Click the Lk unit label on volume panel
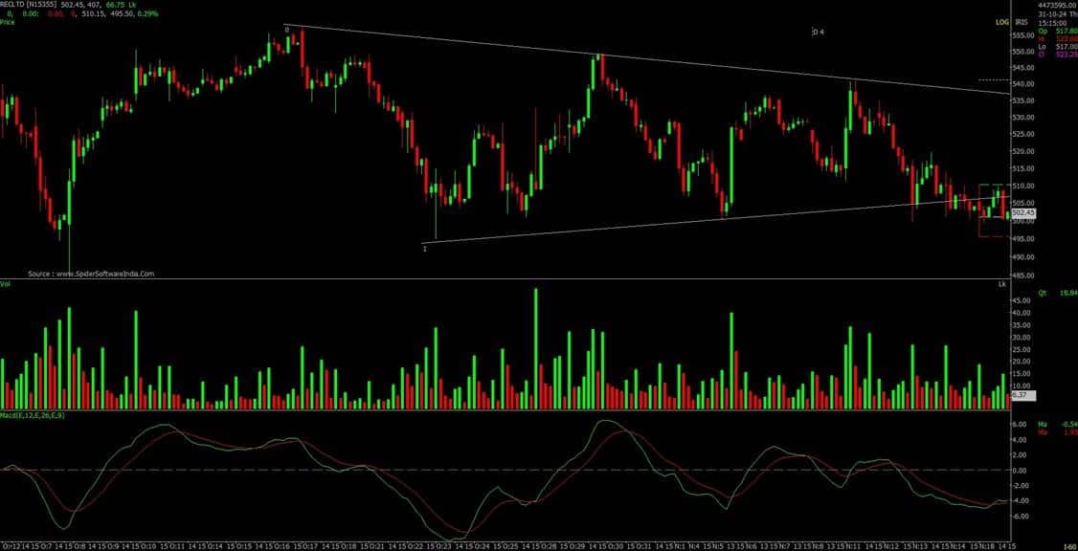Viewport: 1078px width, 551px height. [x=1002, y=285]
